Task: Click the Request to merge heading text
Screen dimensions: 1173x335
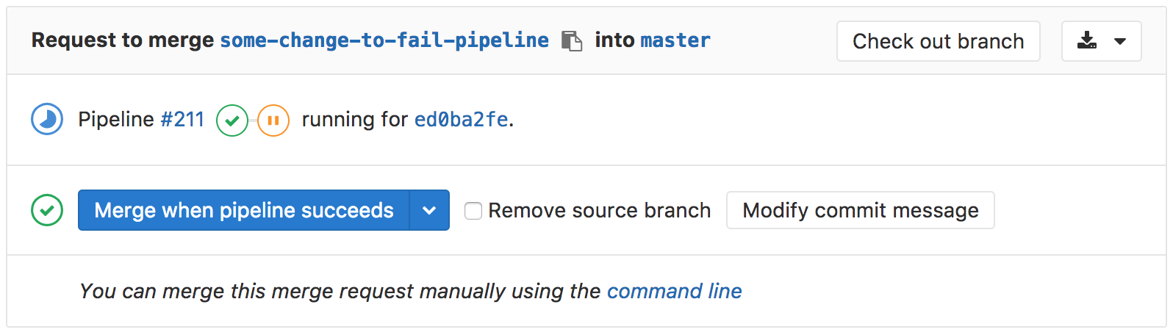Action: [123, 40]
